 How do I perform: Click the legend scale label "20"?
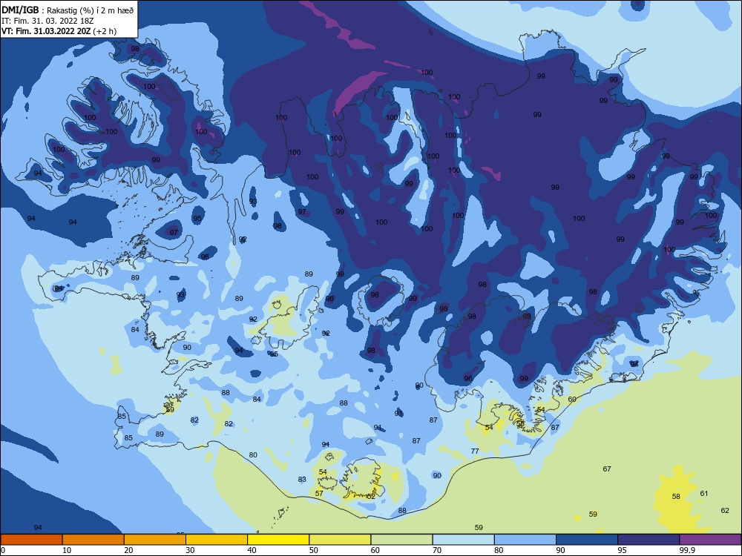tap(128, 550)
